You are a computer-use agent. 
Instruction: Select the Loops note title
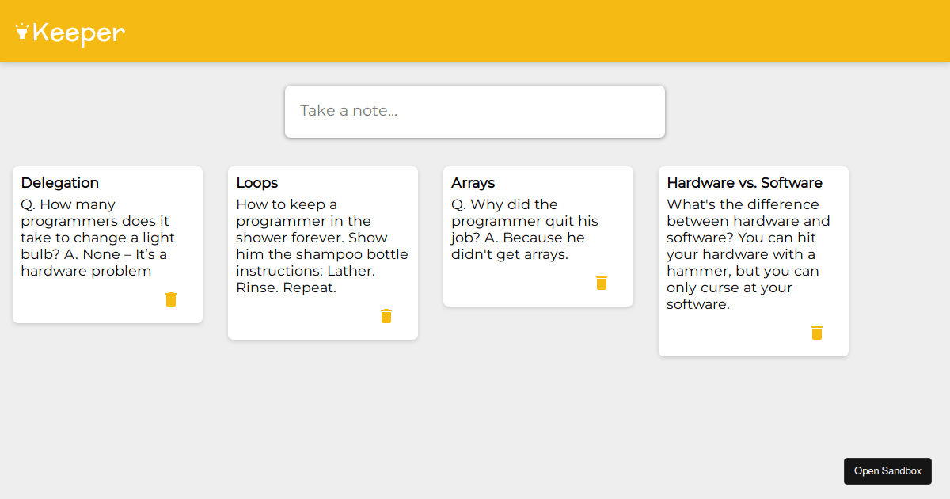tap(256, 183)
